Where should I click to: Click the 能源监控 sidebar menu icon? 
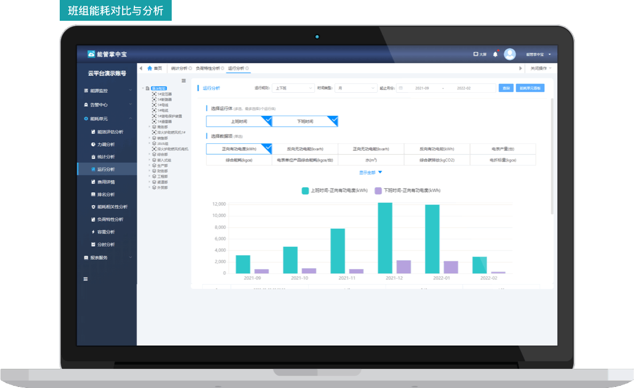86,91
